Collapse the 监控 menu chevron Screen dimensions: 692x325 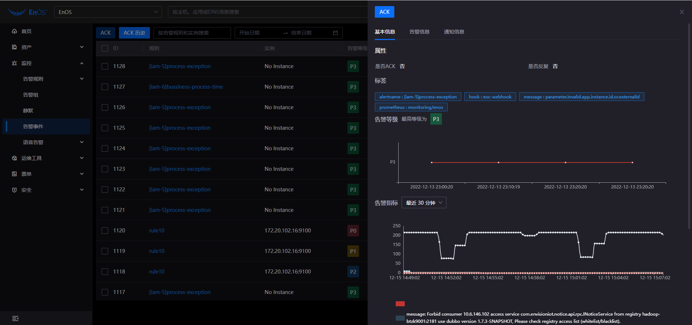pyautogui.click(x=82, y=63)
